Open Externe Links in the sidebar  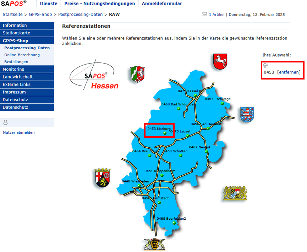27,84
